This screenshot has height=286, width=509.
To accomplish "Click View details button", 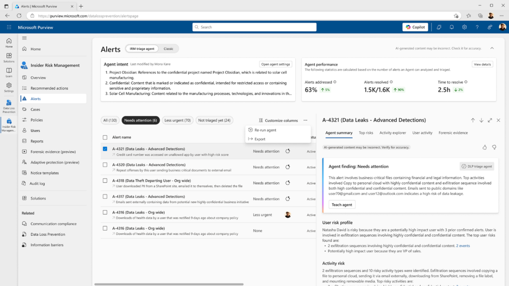I will click(482, 64).
